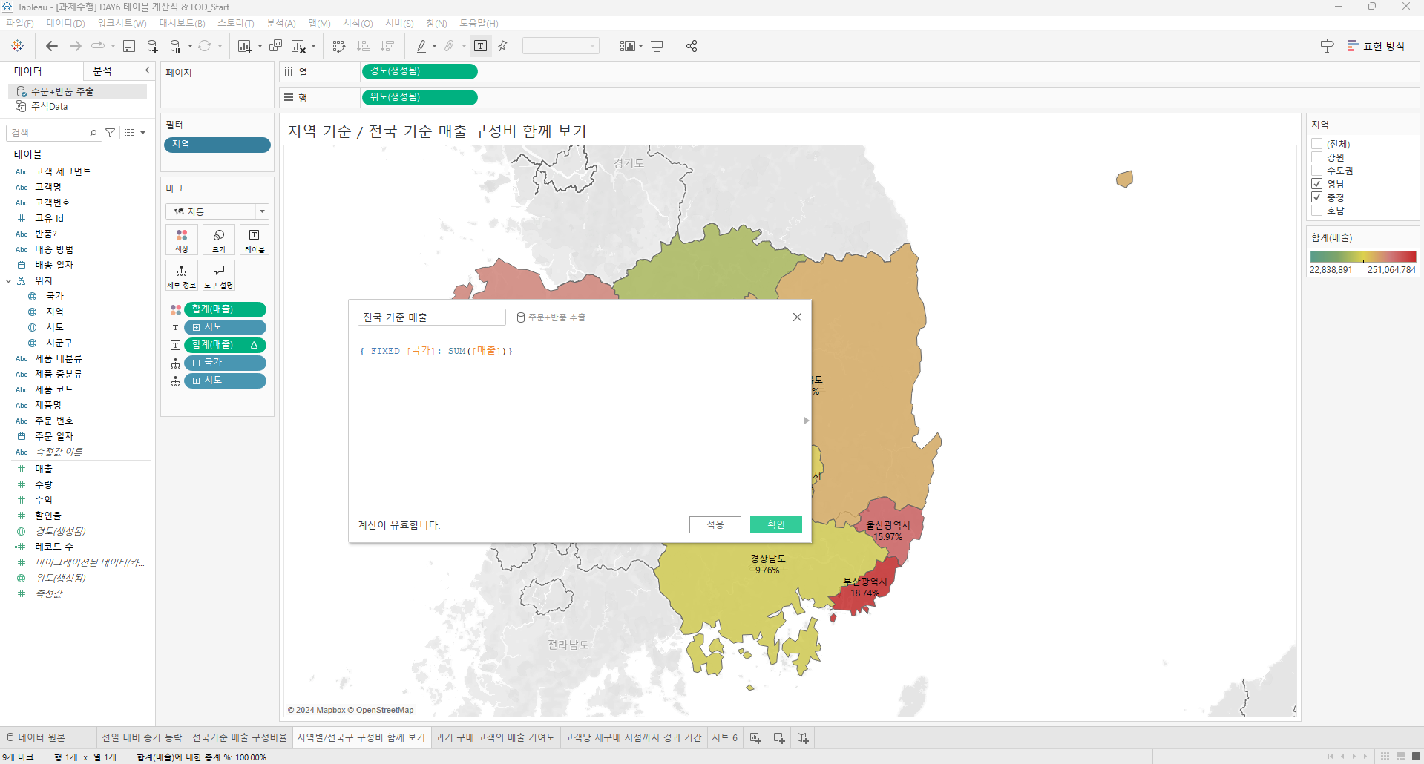Screen dimensions: 1424x764
Task: Click the 합계(매출) color legend gradient
Action: click(x=1362, y=257)
